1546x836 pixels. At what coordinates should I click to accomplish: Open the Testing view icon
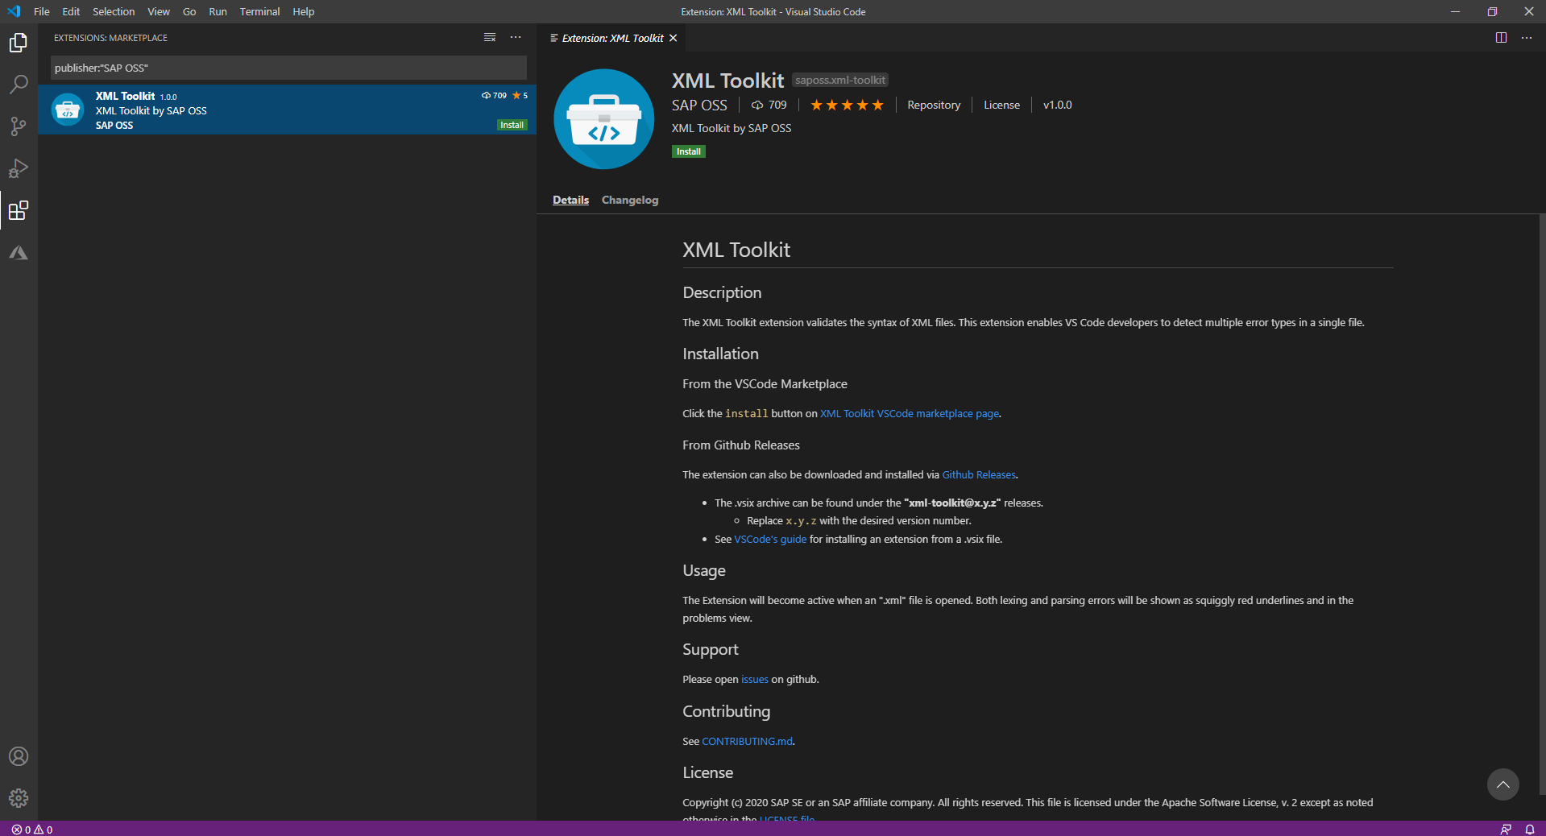pyautogui.click(x=18, y=253)
